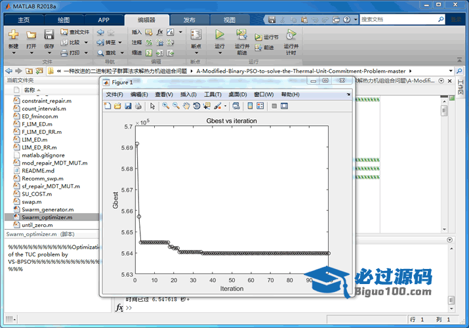Image resolution: width=469 pixels, height=328 pixels.
Task: Click the search documentation input field
Action: click(398, 20)
